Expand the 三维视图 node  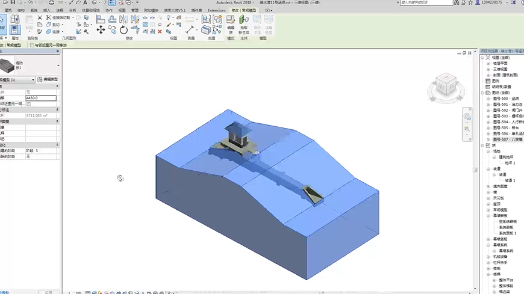coord(488,69)
